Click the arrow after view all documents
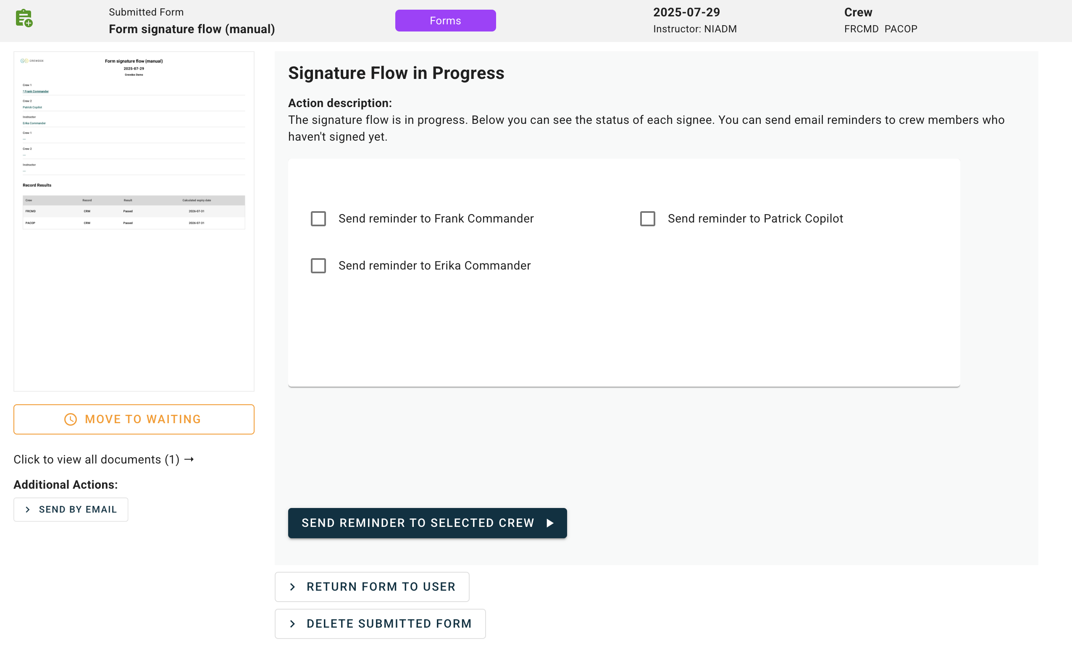The image size is (1072, 665). [x=189, y=459]
